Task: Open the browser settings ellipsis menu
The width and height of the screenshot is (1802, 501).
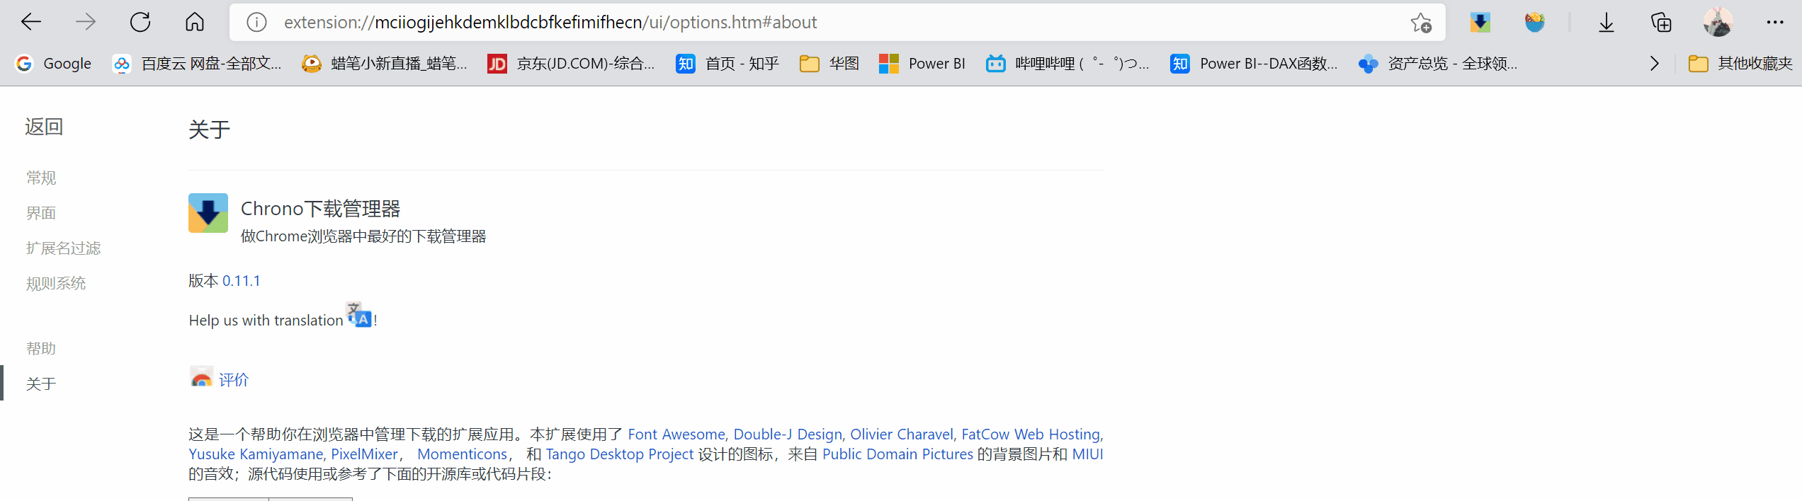Action: 1775,23
